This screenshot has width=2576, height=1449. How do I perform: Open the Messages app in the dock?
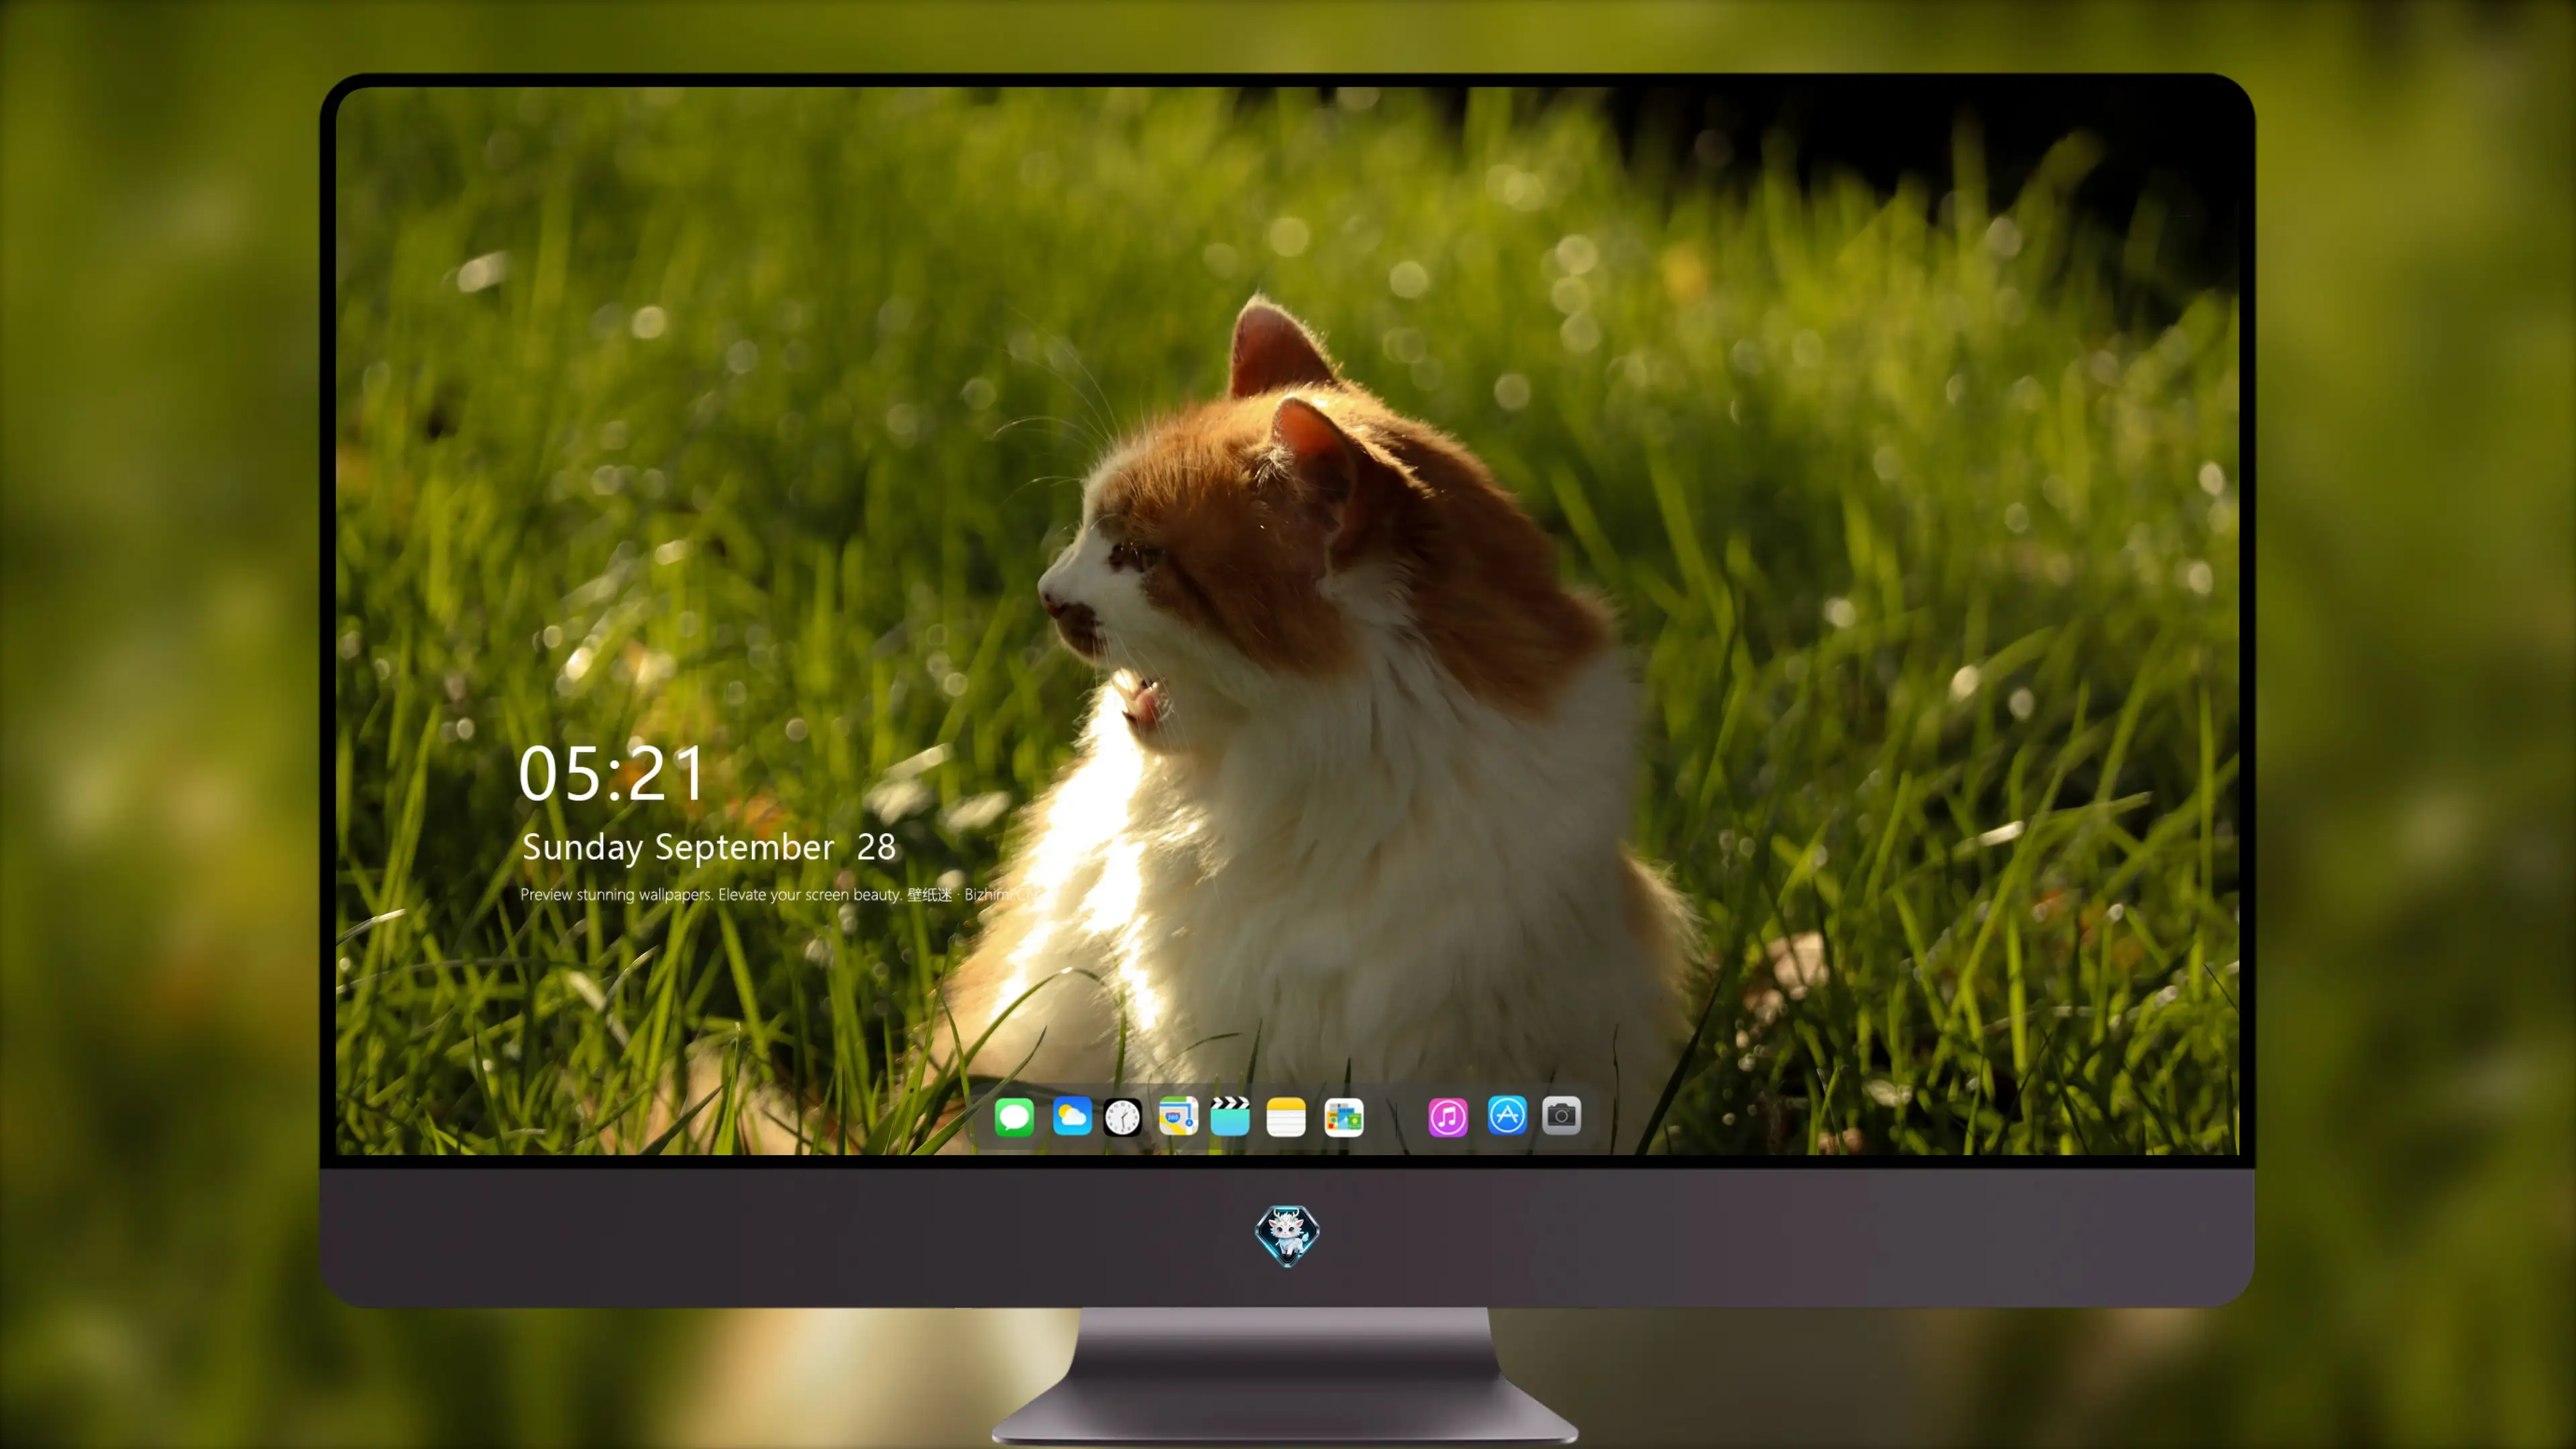[x=1014, y=1117]
